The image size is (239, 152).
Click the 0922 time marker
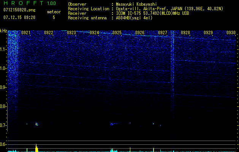(49, 33)
